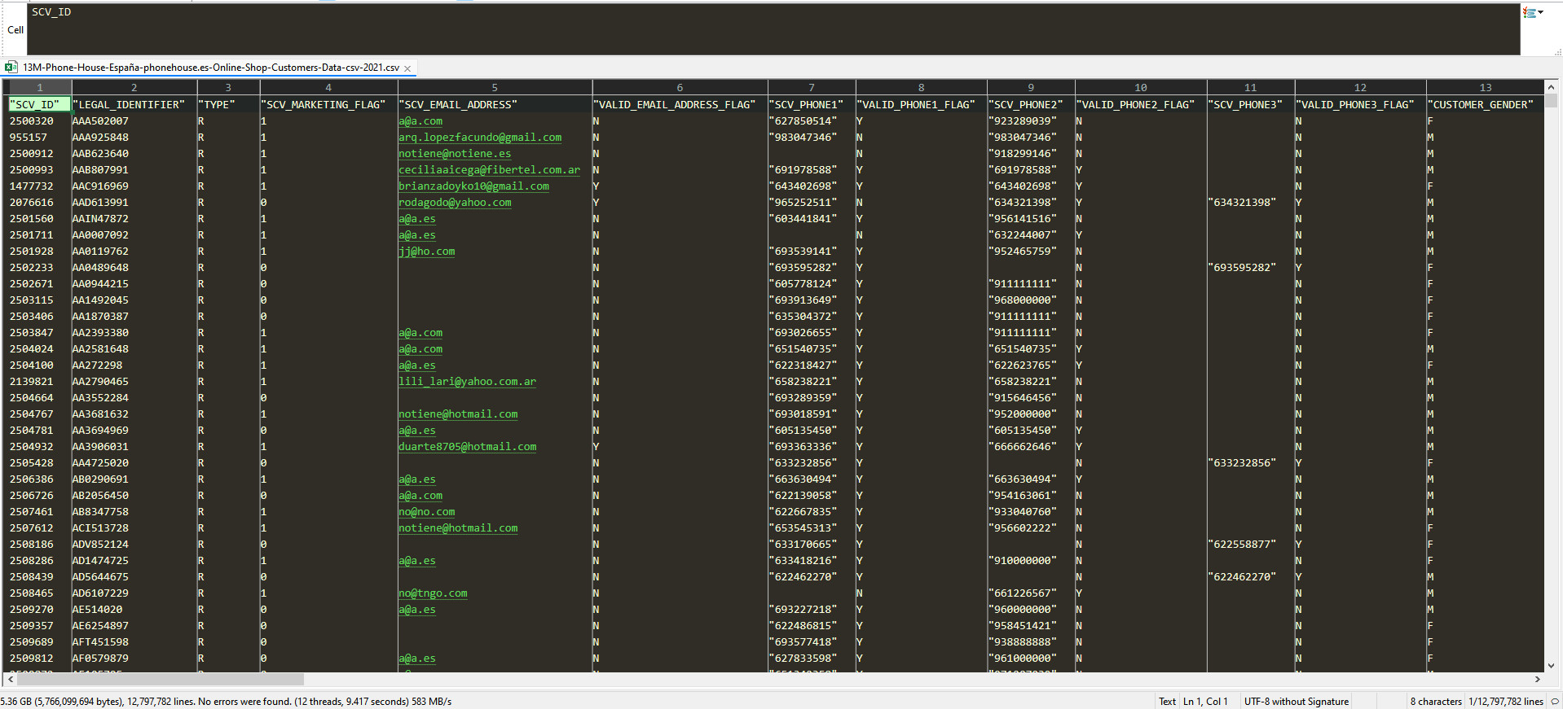Select the "LEGAL_IDENTIFIER" header cell
The height and width of the screenshot is (709, 1563).
[134, 105]
